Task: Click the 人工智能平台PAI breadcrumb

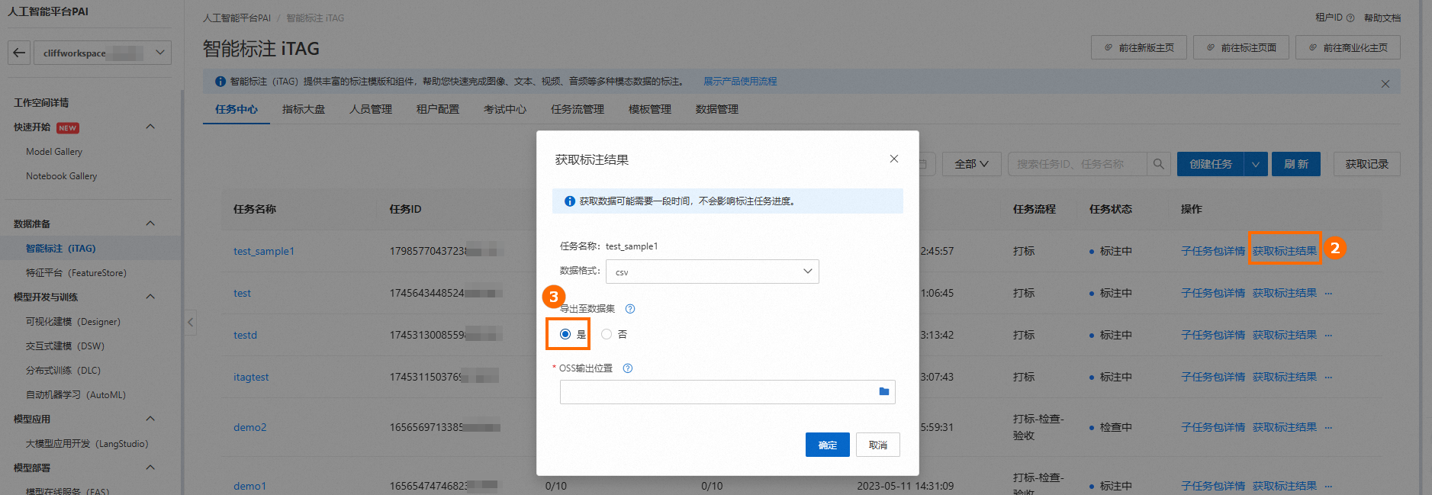Action: tap(237, 18)
